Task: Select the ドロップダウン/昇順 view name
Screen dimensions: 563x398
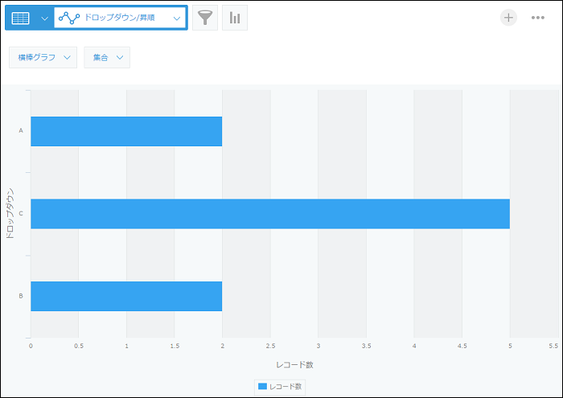Action: 122,18
